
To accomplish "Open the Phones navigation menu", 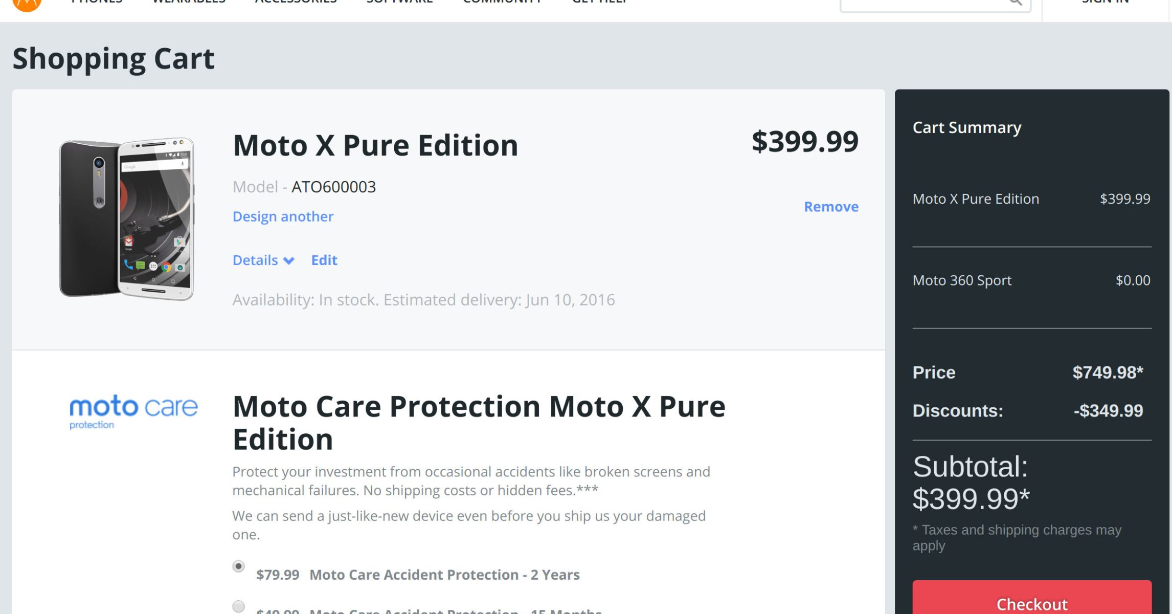I will pyautogui.click(x=97, y=2).
